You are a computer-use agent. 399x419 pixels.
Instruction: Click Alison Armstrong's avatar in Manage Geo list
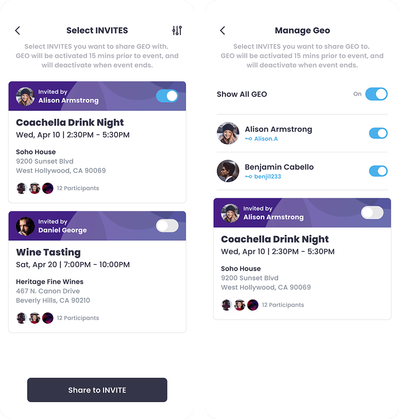pos(228,133)
